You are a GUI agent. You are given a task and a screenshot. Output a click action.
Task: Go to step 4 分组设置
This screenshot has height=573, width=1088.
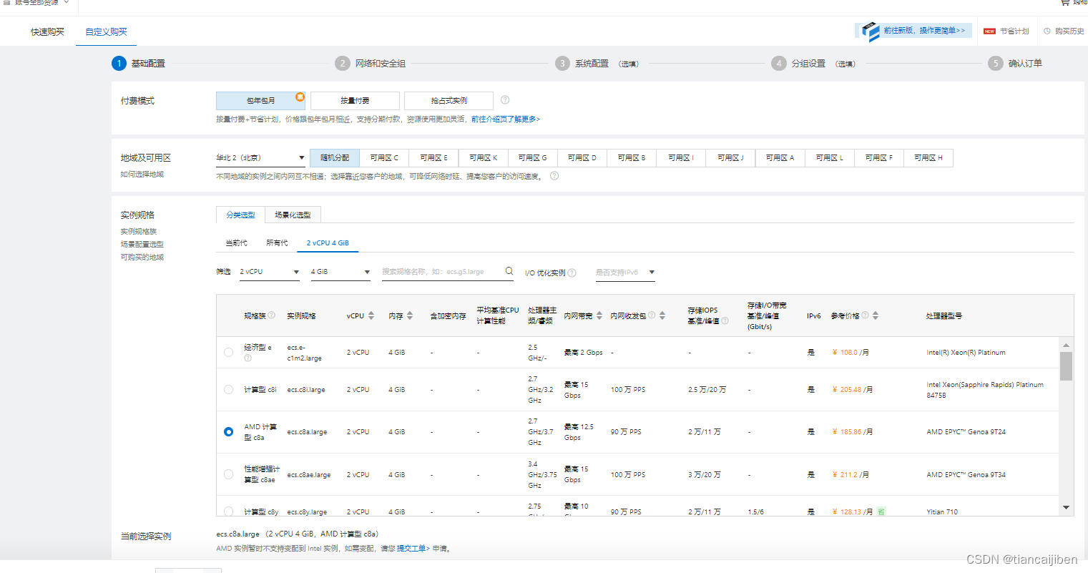(x=813, y=64)
